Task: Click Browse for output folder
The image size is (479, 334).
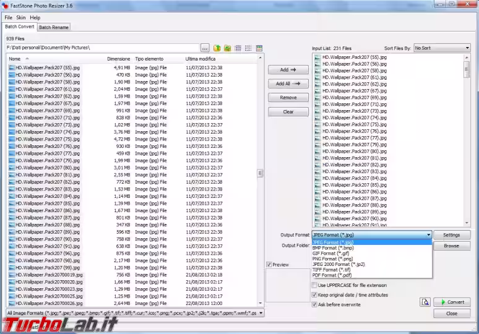Action: 452,246
